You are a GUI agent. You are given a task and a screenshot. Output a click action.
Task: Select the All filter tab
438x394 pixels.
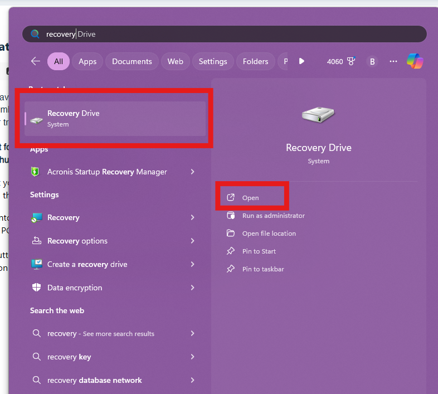tap(59, 61)
